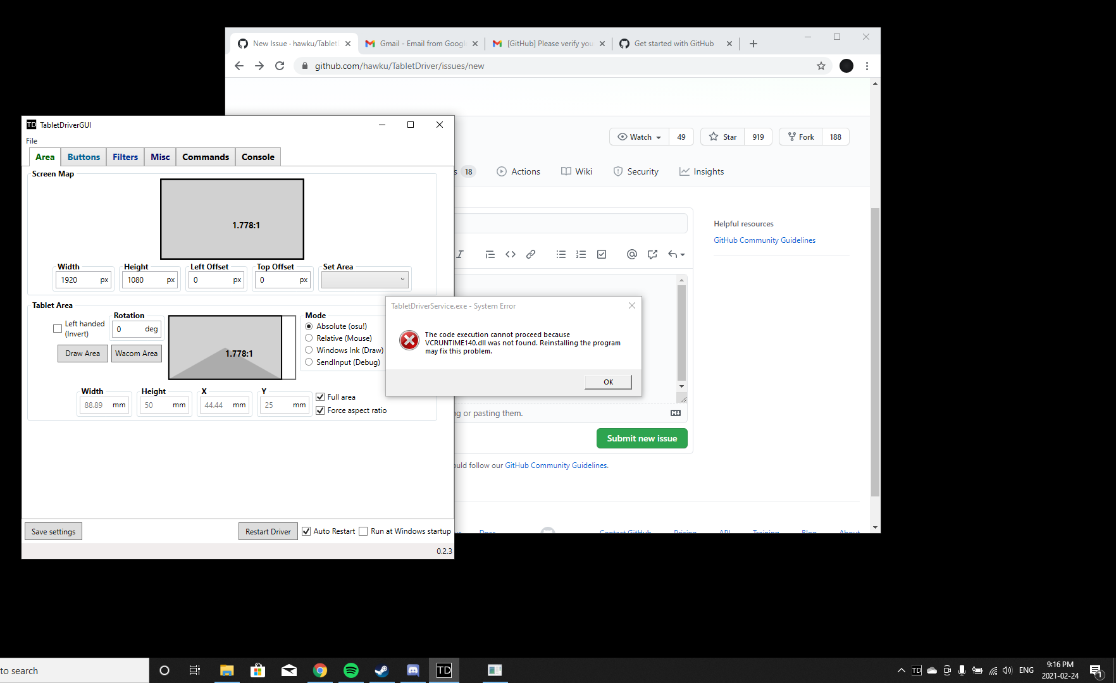
Task: Switch to the Console tab
Action: pyautogui.click(x=257, y=156)
